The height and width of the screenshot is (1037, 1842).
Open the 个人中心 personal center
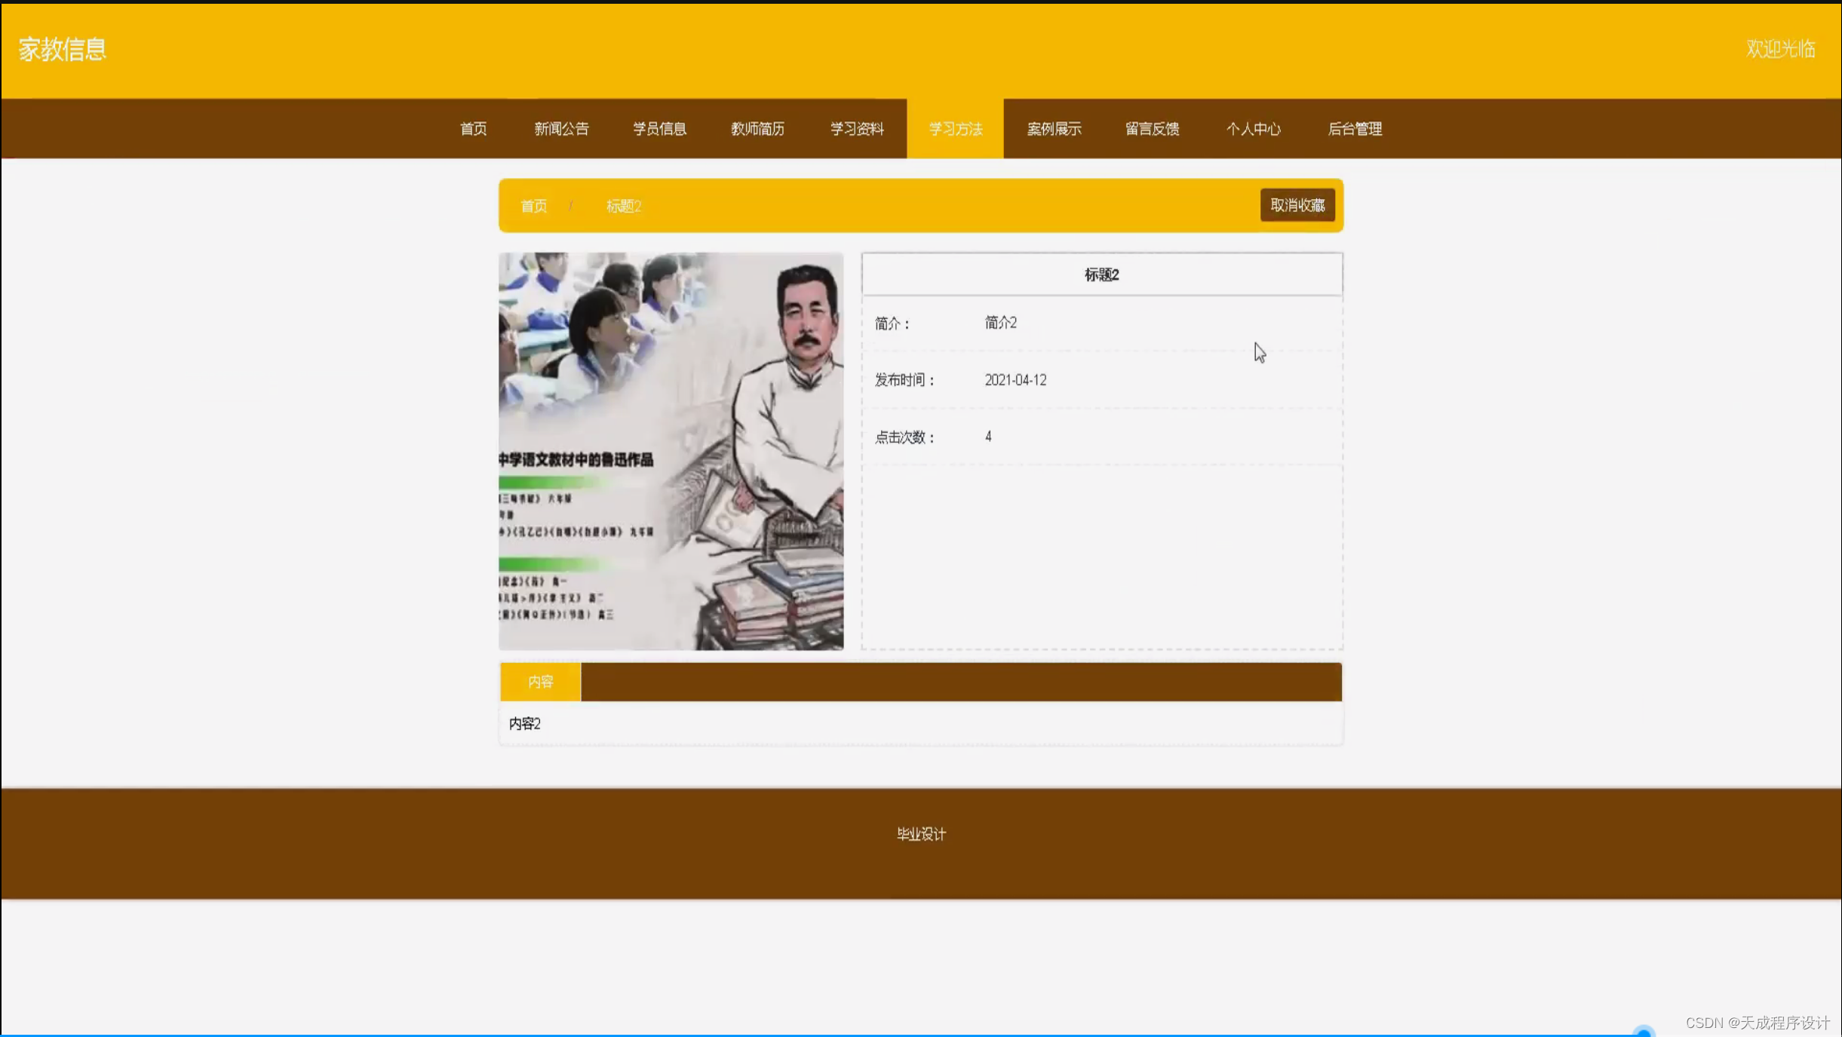[x=1254, y=129]
